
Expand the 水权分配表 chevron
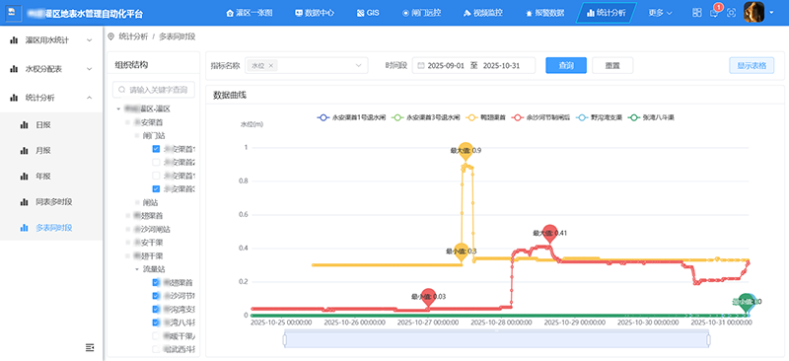pyautogui.click(x=89, y=69)
